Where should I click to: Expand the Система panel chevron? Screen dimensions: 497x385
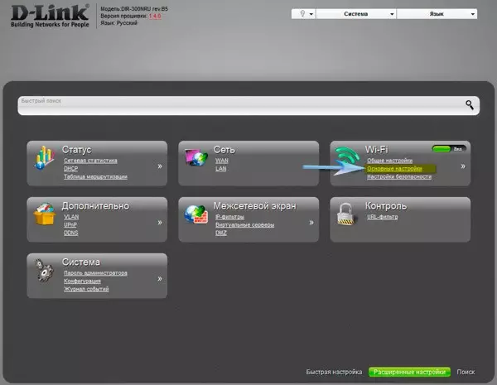coord(160,278)
